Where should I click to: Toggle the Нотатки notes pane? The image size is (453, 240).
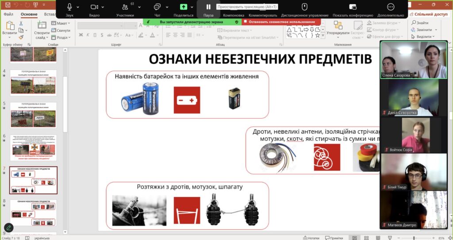click(x=311, y=238)
